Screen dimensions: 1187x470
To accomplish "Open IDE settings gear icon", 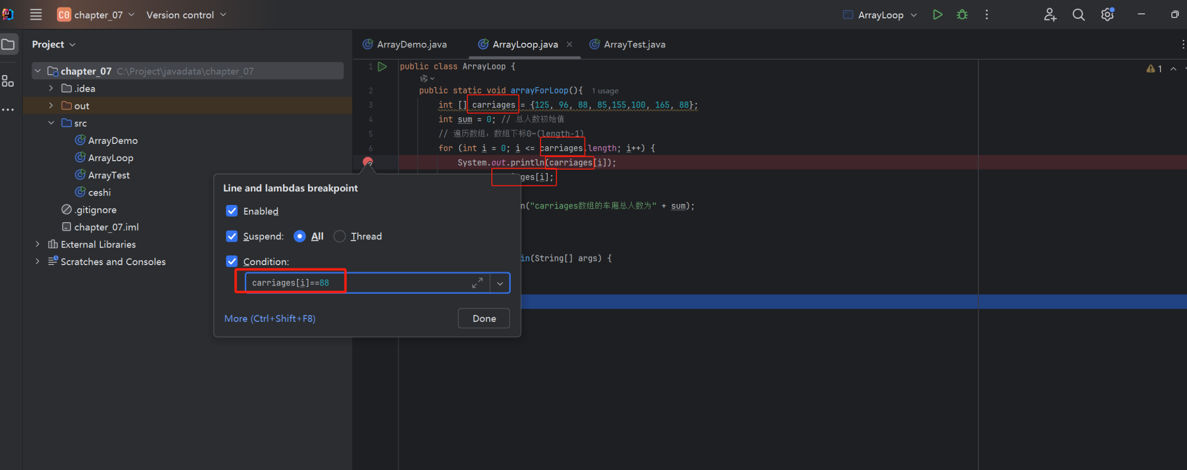I will click(x=1107, y=15).
